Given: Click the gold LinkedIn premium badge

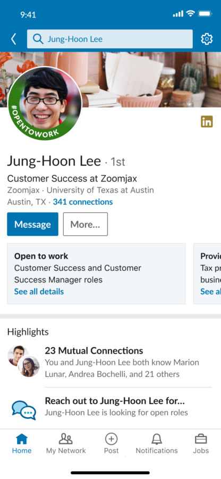Looking at the screenshot, I should pyautogui.click(x=207, y=122).
